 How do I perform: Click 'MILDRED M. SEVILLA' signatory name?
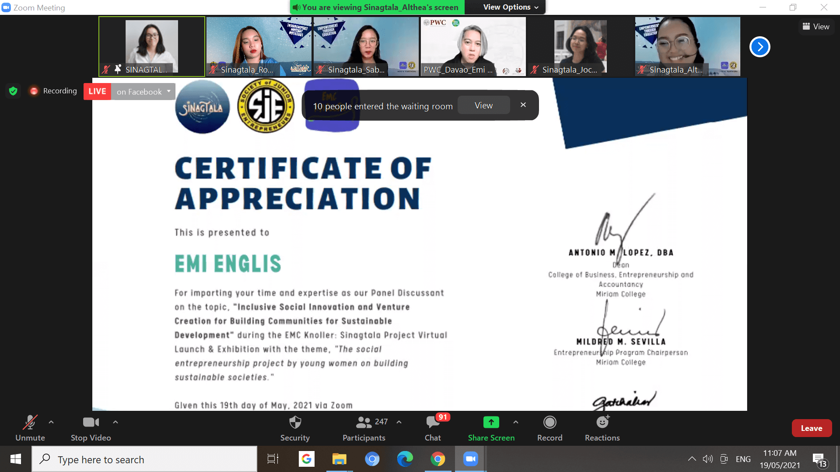point(621,342)
